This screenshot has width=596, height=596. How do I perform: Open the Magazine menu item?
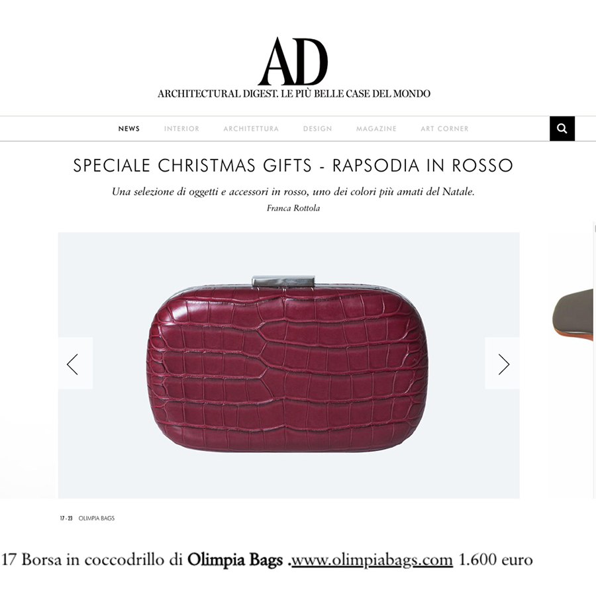tap(376, 128)
